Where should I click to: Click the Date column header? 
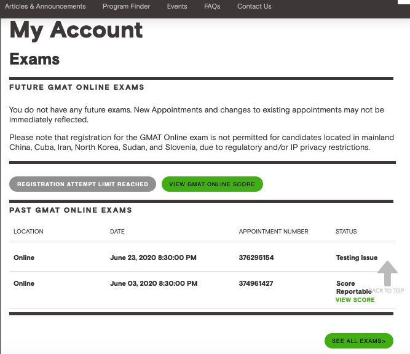coord(117,232)
